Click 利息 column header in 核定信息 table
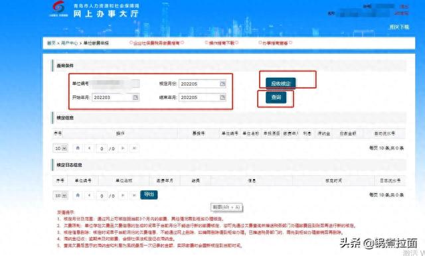The width and height of the screenshot is (425, 256). [307, 133]
